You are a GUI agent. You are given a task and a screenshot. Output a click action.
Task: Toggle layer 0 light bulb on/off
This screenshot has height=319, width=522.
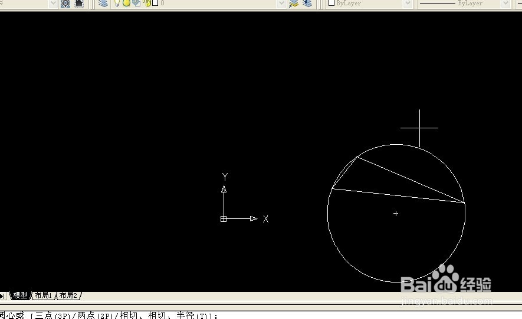tap(117, 4)
